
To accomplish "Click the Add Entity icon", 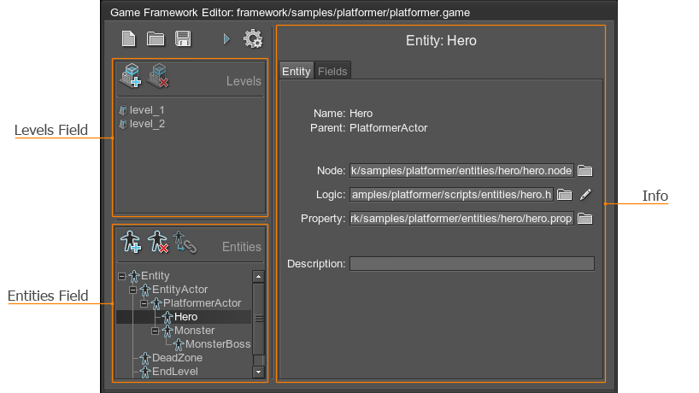I will [130, 243].
